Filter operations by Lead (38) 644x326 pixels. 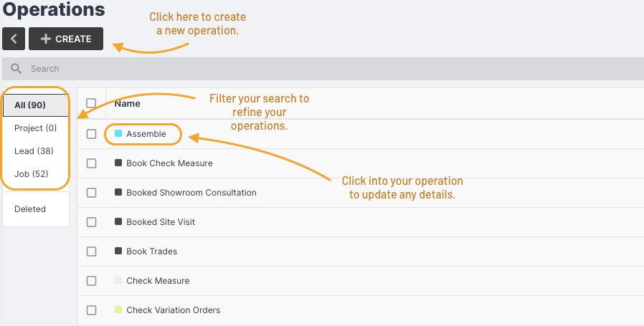pyautogui.click(x=35, y=151)
